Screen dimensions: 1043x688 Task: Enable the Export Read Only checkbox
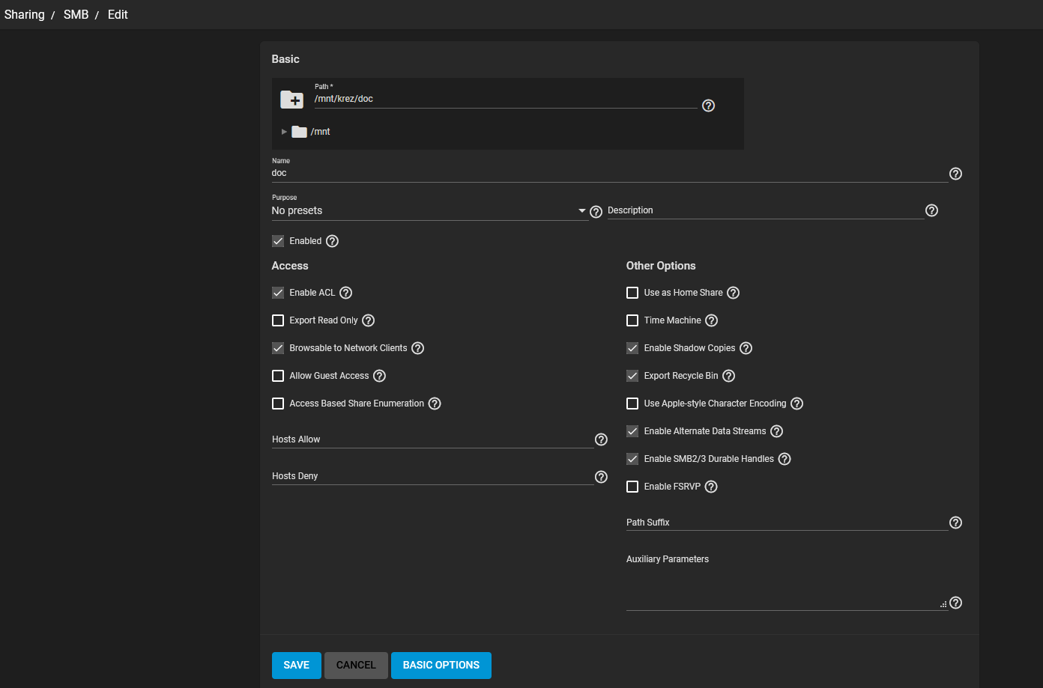click(x=278, y=320)
